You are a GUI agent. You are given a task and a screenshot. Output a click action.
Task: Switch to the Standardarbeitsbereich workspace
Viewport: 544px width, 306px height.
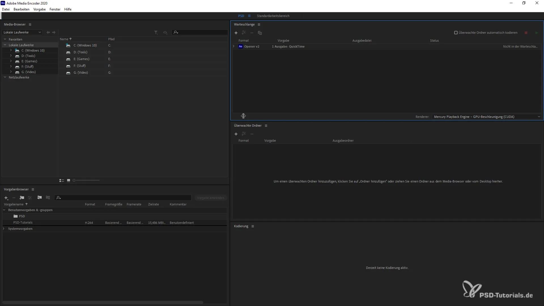[273, 16]
